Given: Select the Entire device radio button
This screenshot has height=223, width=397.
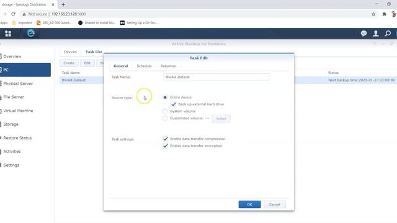Looking at the screenshot, I should click(165, 97).
